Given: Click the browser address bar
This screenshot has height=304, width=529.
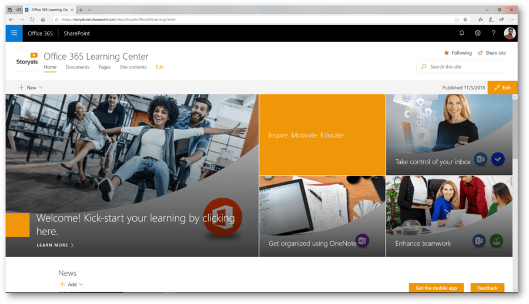Looking at the screenshot, I should coord(253,19).
